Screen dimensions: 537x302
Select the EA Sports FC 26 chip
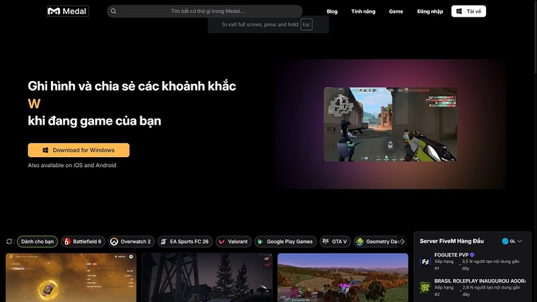pyautogui.click(x=185, y=242)
